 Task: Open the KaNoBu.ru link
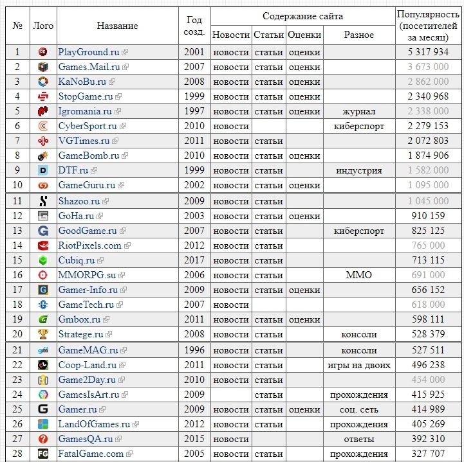tap(82, 82)
